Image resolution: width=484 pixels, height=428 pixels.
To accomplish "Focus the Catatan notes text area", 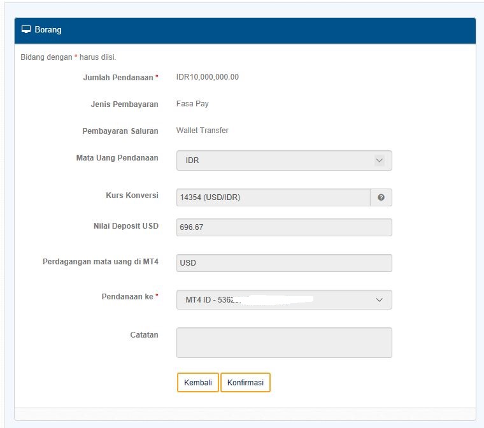I will pyautogui.click(x=284, y=343).
